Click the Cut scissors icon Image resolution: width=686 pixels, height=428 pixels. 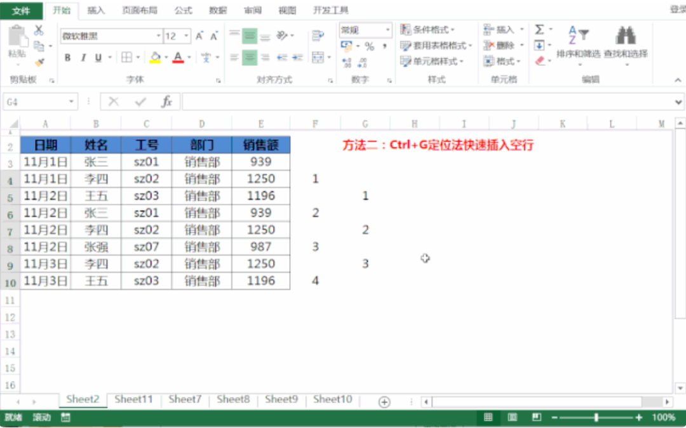(39, 30)
